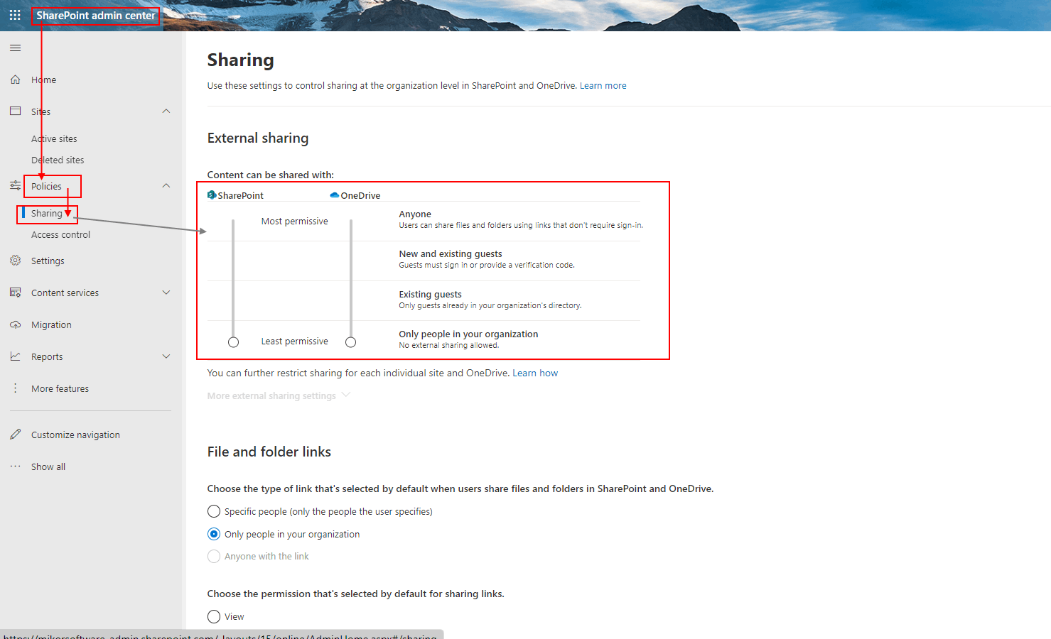Expand the Reports section chevron
The width and height of the screenshot is (1051, 639).
click(166, 356)
